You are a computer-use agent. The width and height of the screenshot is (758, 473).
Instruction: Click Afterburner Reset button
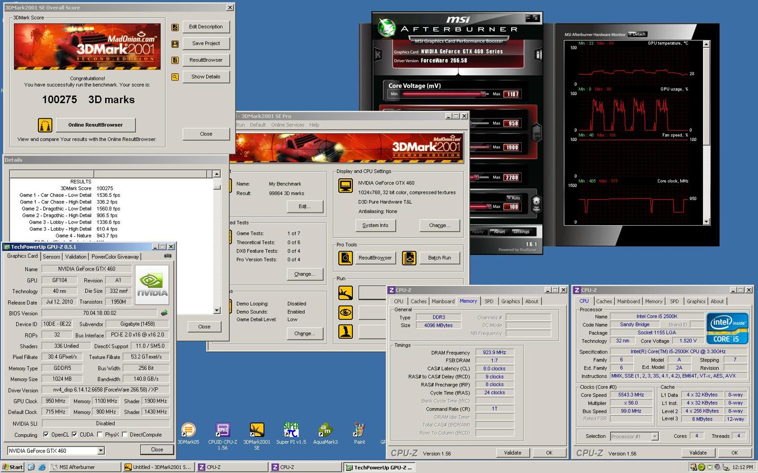[x=500, y=231]
